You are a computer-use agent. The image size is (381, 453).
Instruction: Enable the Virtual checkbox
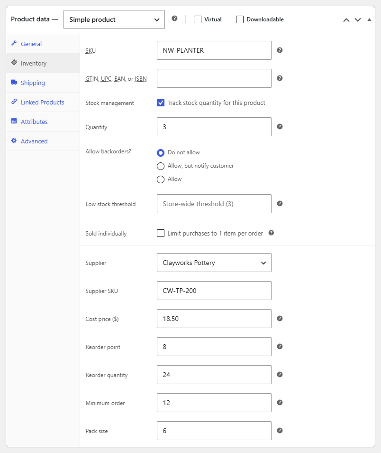click(x=198, y=19)
